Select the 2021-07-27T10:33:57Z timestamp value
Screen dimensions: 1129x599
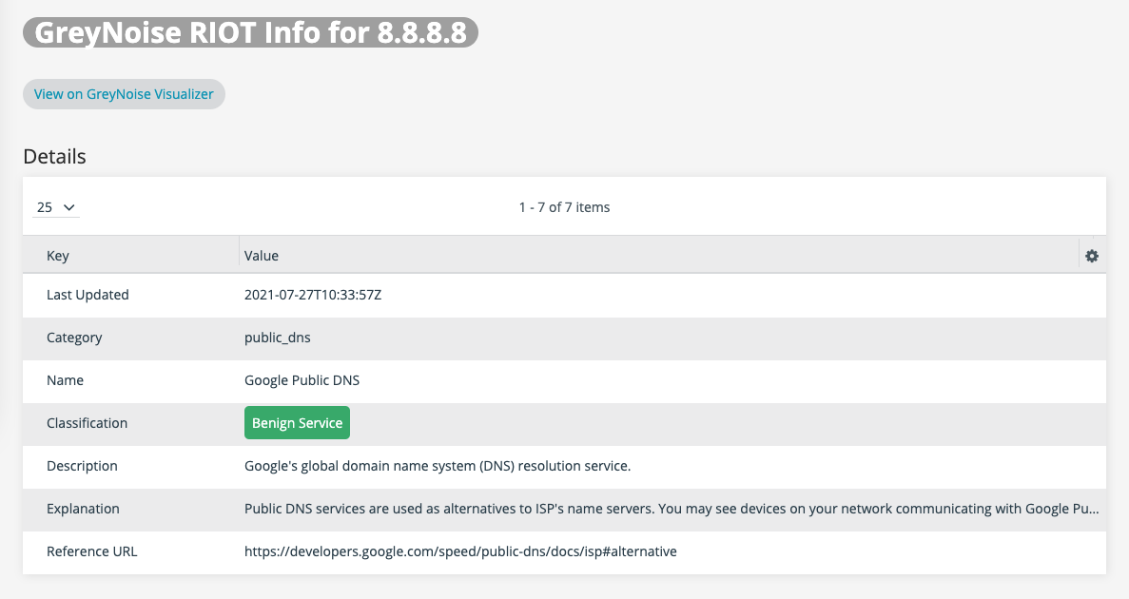coord(313,295)
